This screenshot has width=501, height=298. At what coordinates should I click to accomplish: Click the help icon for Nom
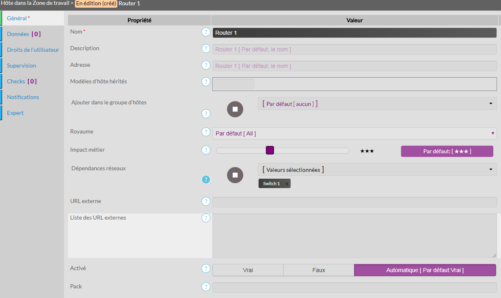[206, 32]
